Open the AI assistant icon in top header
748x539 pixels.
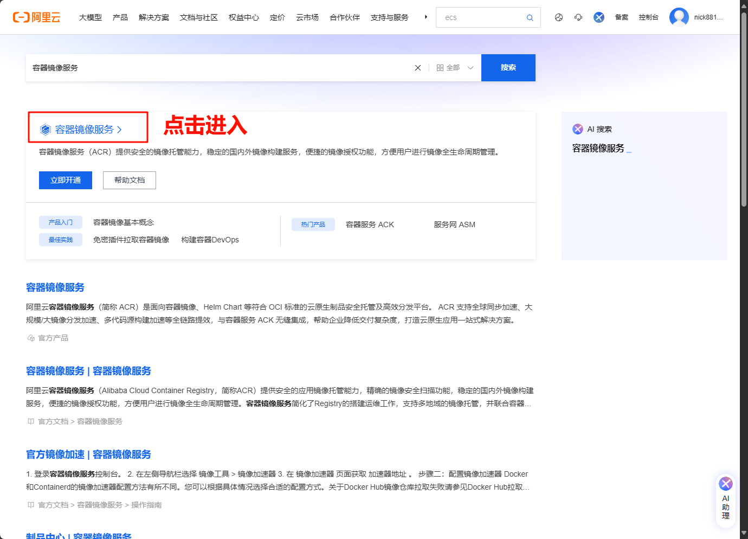click(x=599, y=17)
